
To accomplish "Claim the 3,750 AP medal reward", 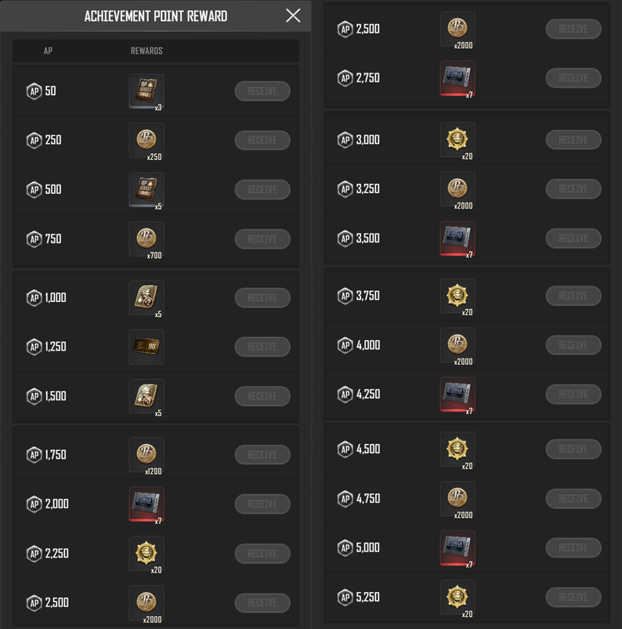I will [x=573, y=295].
